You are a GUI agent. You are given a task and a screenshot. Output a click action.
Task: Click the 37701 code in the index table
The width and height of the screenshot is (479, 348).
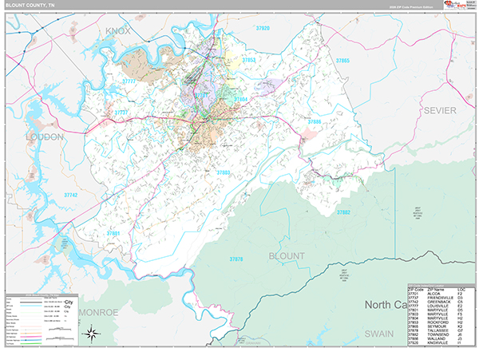click(x=413, y=294)
